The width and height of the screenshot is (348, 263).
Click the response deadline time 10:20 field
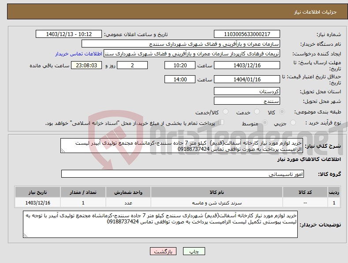pos(180,65)
